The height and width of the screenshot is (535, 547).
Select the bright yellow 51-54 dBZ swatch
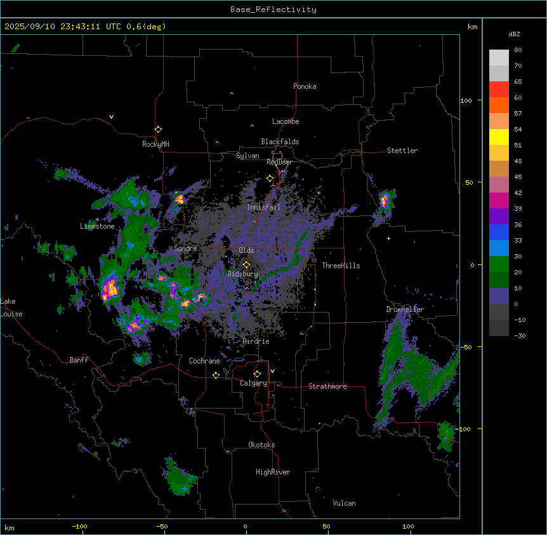(x=499, y=137)
